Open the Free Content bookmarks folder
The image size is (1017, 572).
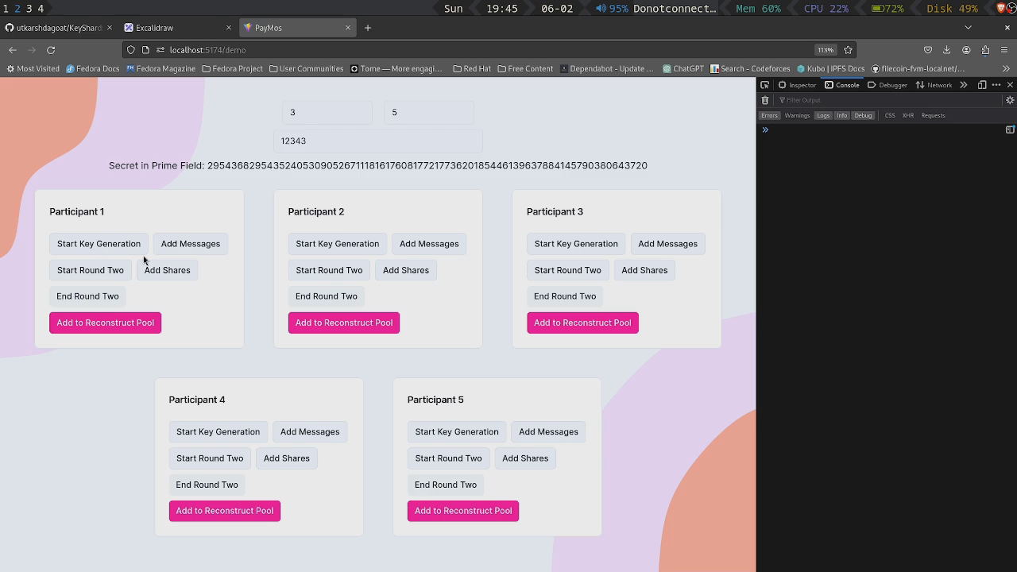pyautogui.click(x=525, y=68)
